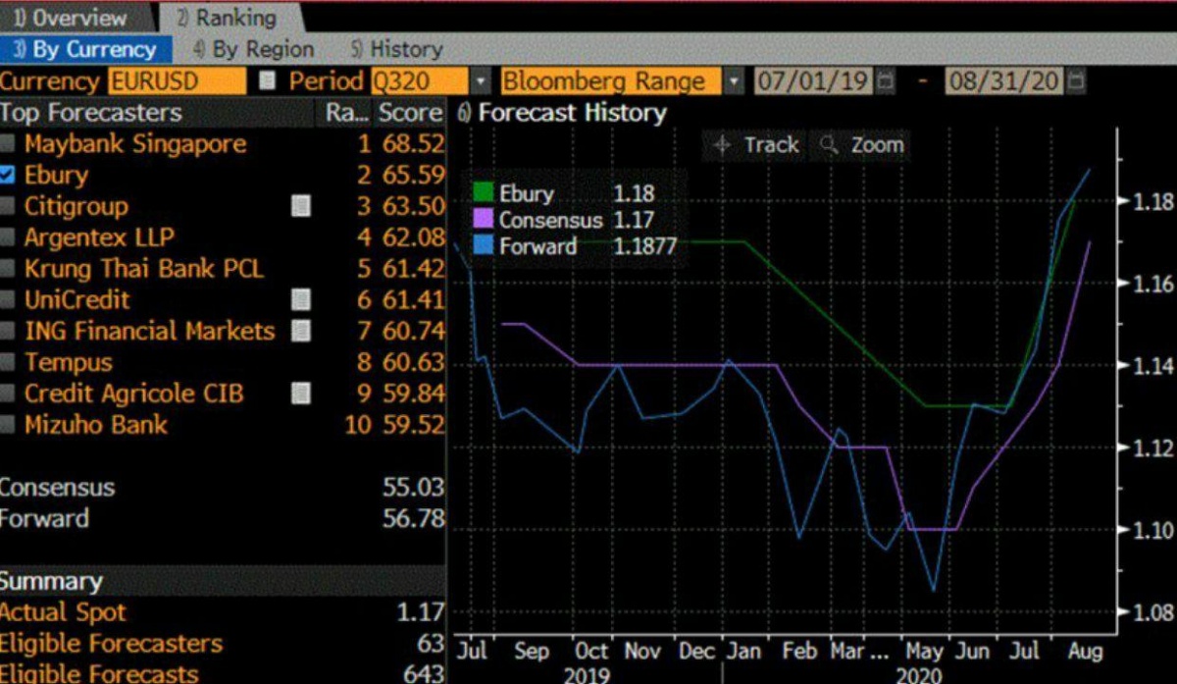This screenshot has height=684, width=1177.
Task: Select the Zoom magnifier tool on chart
Action: click(863, 145)
